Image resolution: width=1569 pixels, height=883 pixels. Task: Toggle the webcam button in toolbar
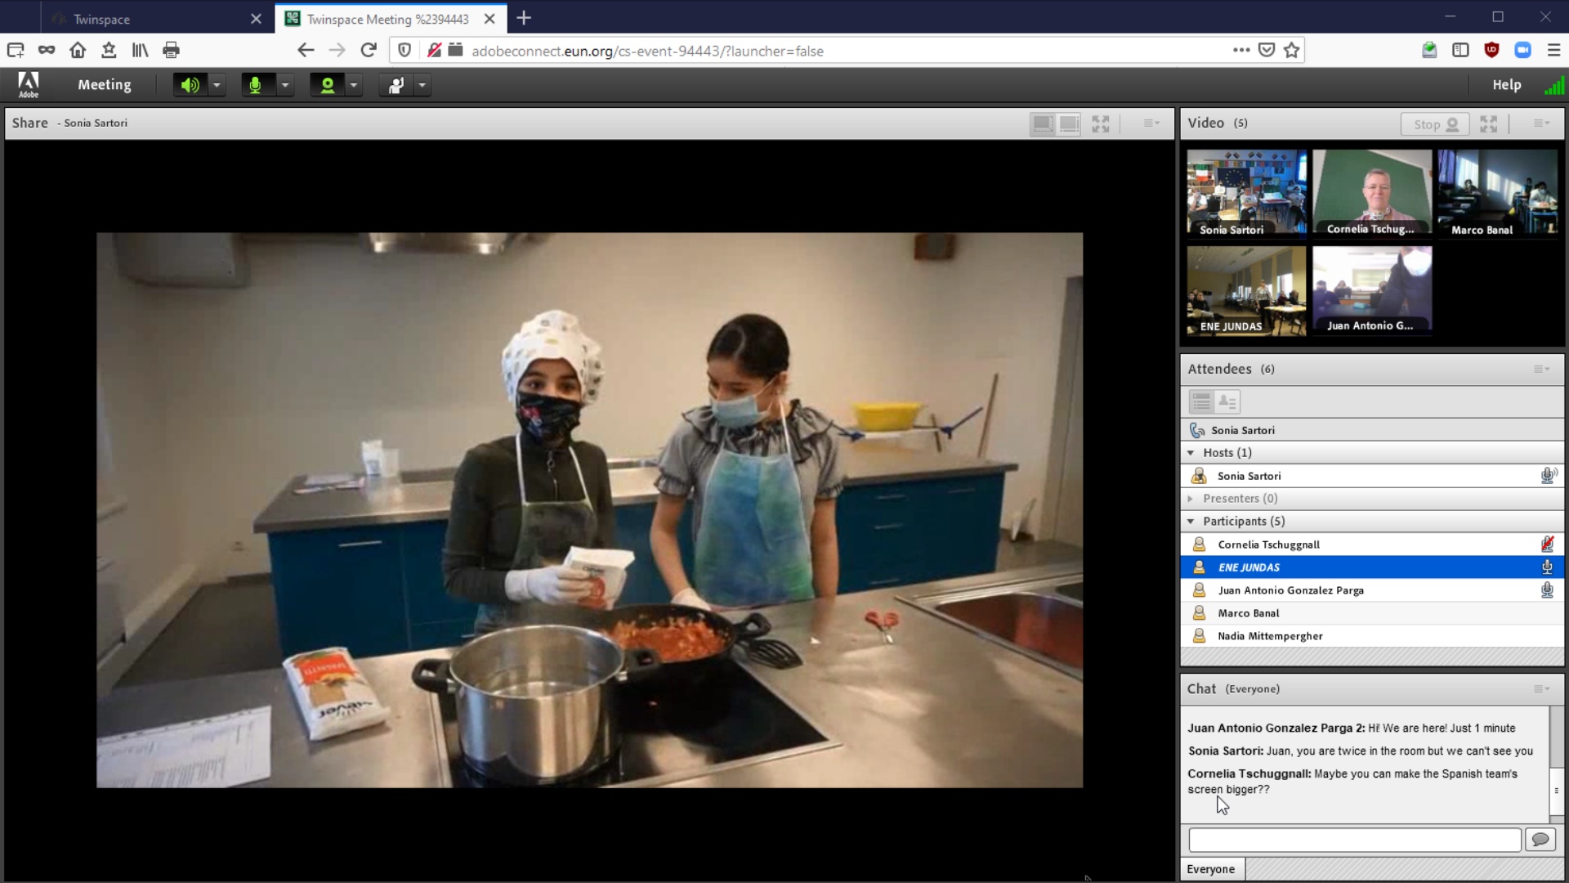(x=327, y=85)
